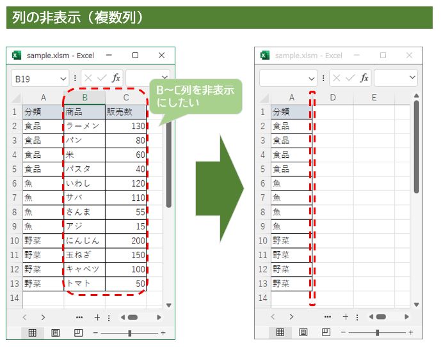Select row 14 header in the left window

[x=15, y=298]
